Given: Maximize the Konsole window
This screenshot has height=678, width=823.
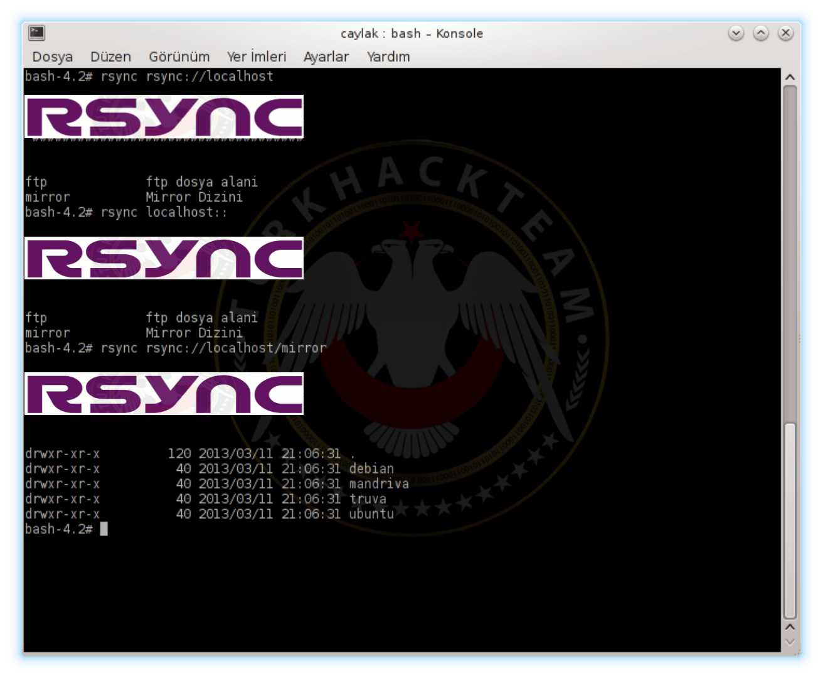Looking at the screenshot, I should 760,33.
